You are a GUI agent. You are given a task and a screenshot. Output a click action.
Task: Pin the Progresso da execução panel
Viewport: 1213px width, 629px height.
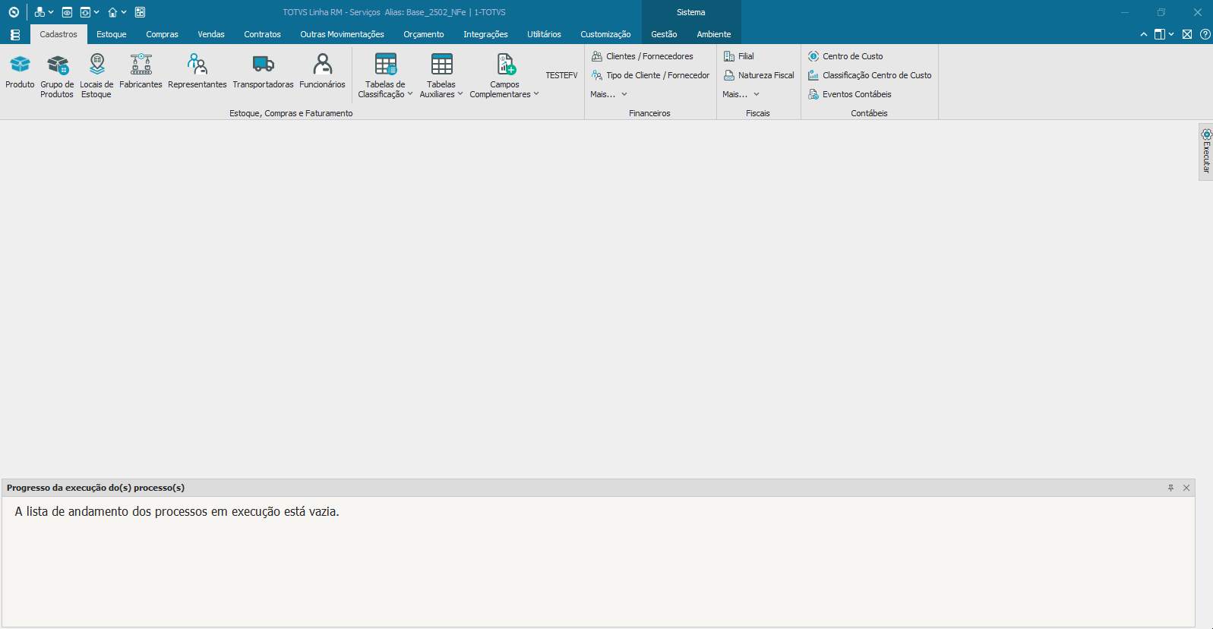pos(1170,488)
